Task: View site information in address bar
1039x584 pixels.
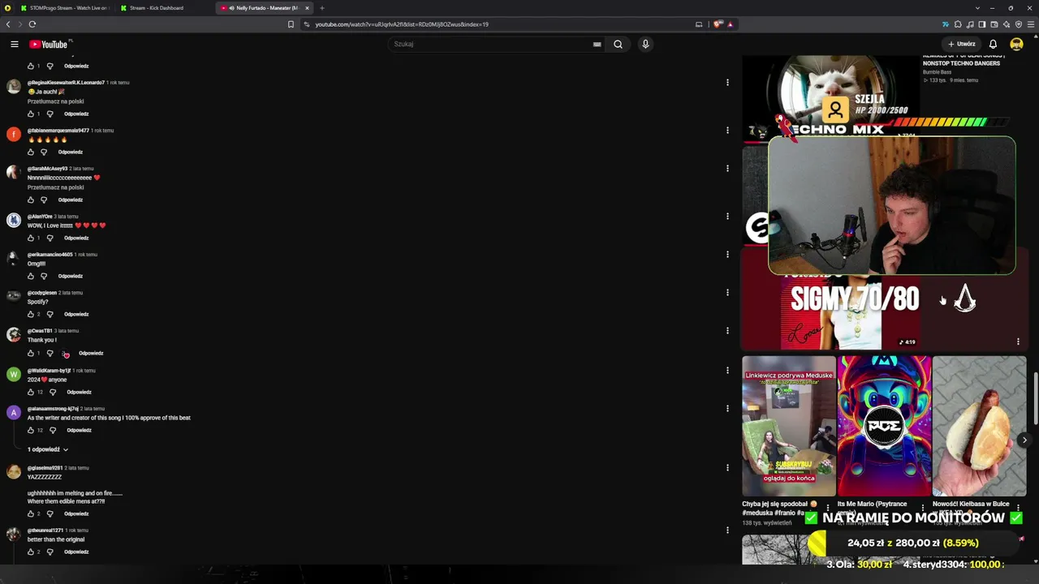Action: tap(307, 24)
